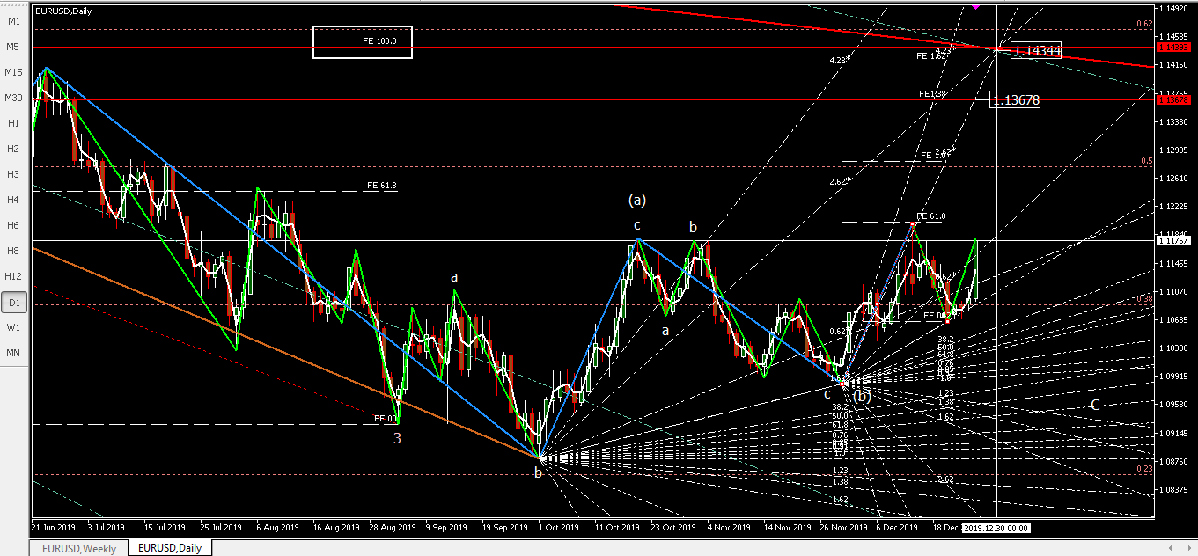Select the M15 timeframe button
Viewport: 1198px width, 556px height.
pos(13,72)
